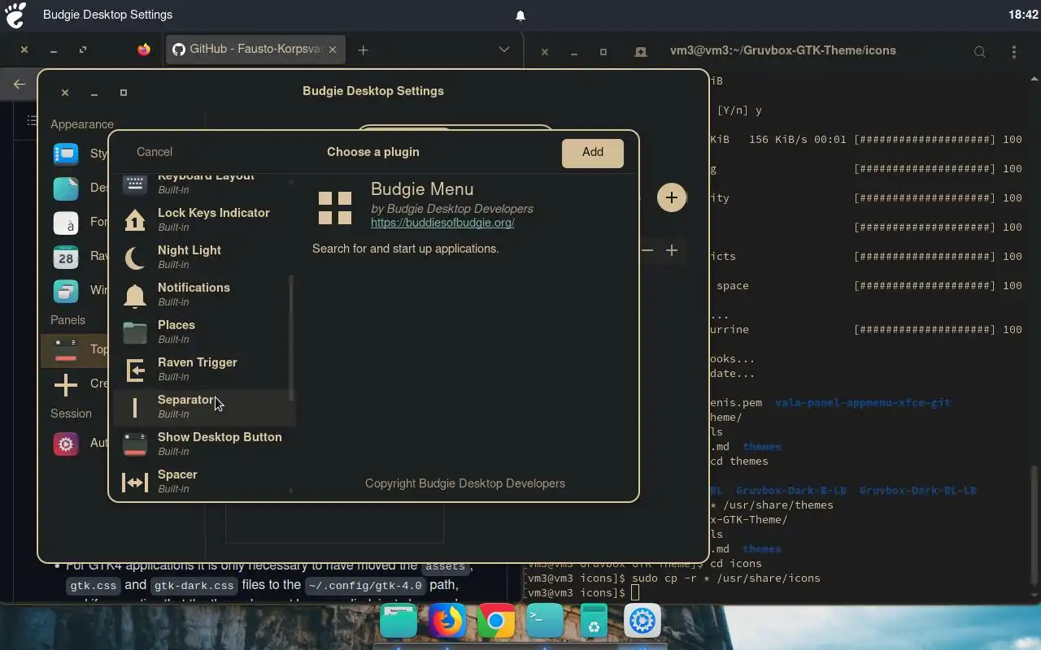Open the Fonts sidebar icon

click(x=66, y=222)
